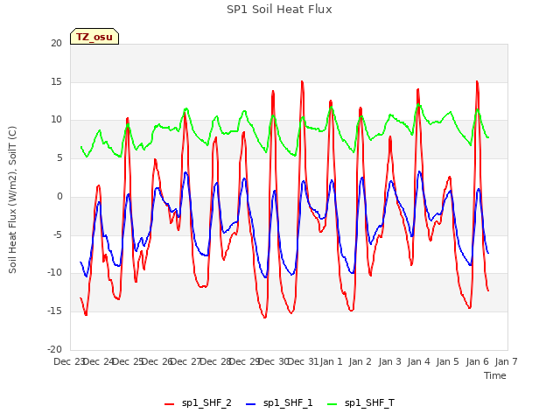This screenshot has height=420, width=560.
Task: Click the Dec 31 x-axis tick label
Action: (303, 361)
